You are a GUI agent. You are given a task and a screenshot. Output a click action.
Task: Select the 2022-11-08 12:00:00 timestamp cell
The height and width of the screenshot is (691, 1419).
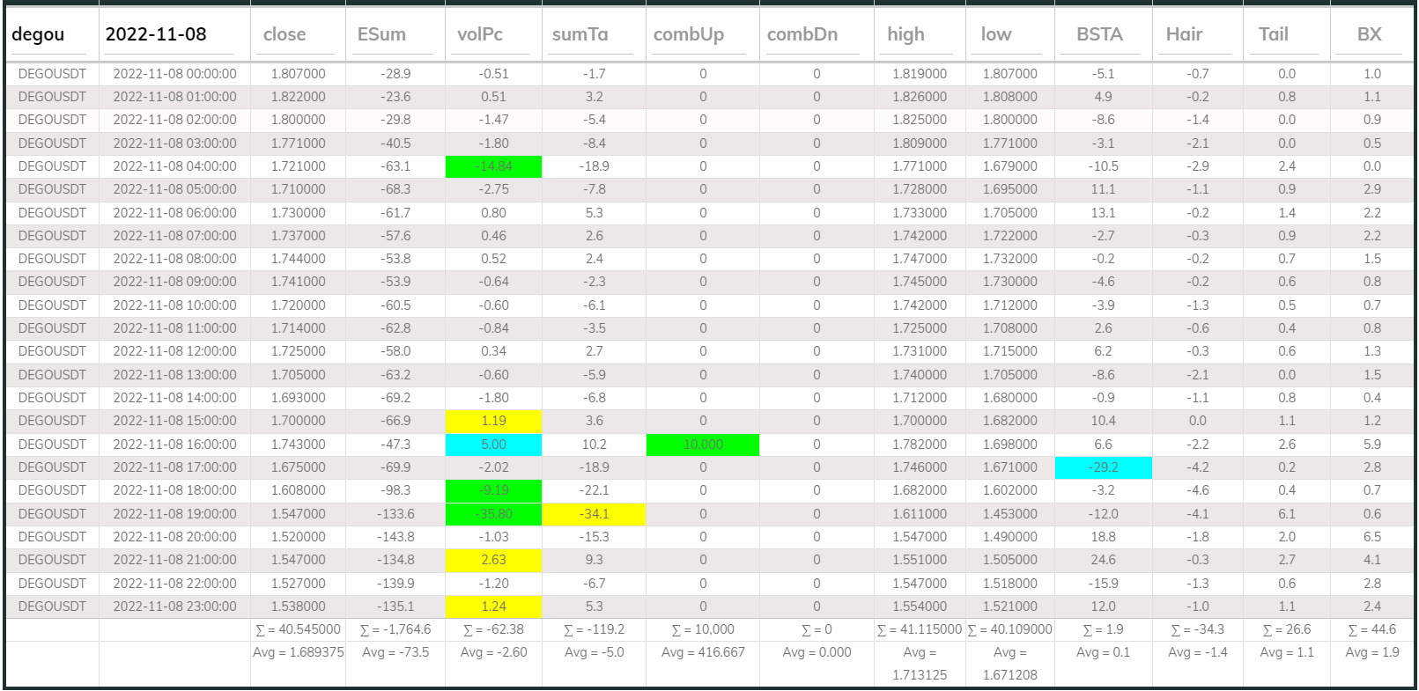click(174, 351)
